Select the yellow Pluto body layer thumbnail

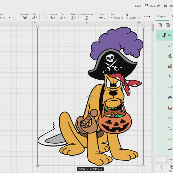170,56
